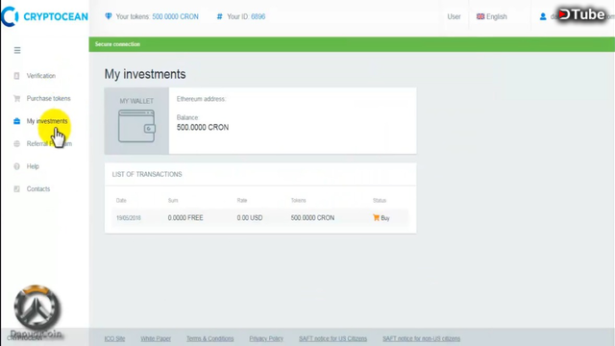Click the Contacts sidebar icon
Image resolution: width=615 pixels, height=346 pixels.
[x=16, y=189]
